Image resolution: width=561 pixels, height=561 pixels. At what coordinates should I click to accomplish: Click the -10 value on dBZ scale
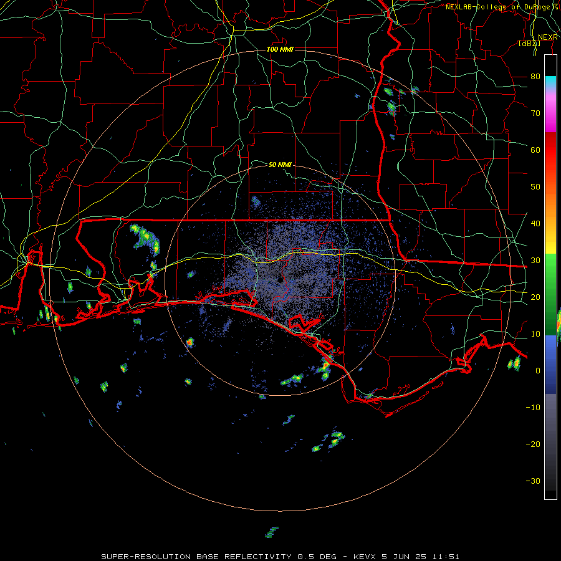click(533, 407)
